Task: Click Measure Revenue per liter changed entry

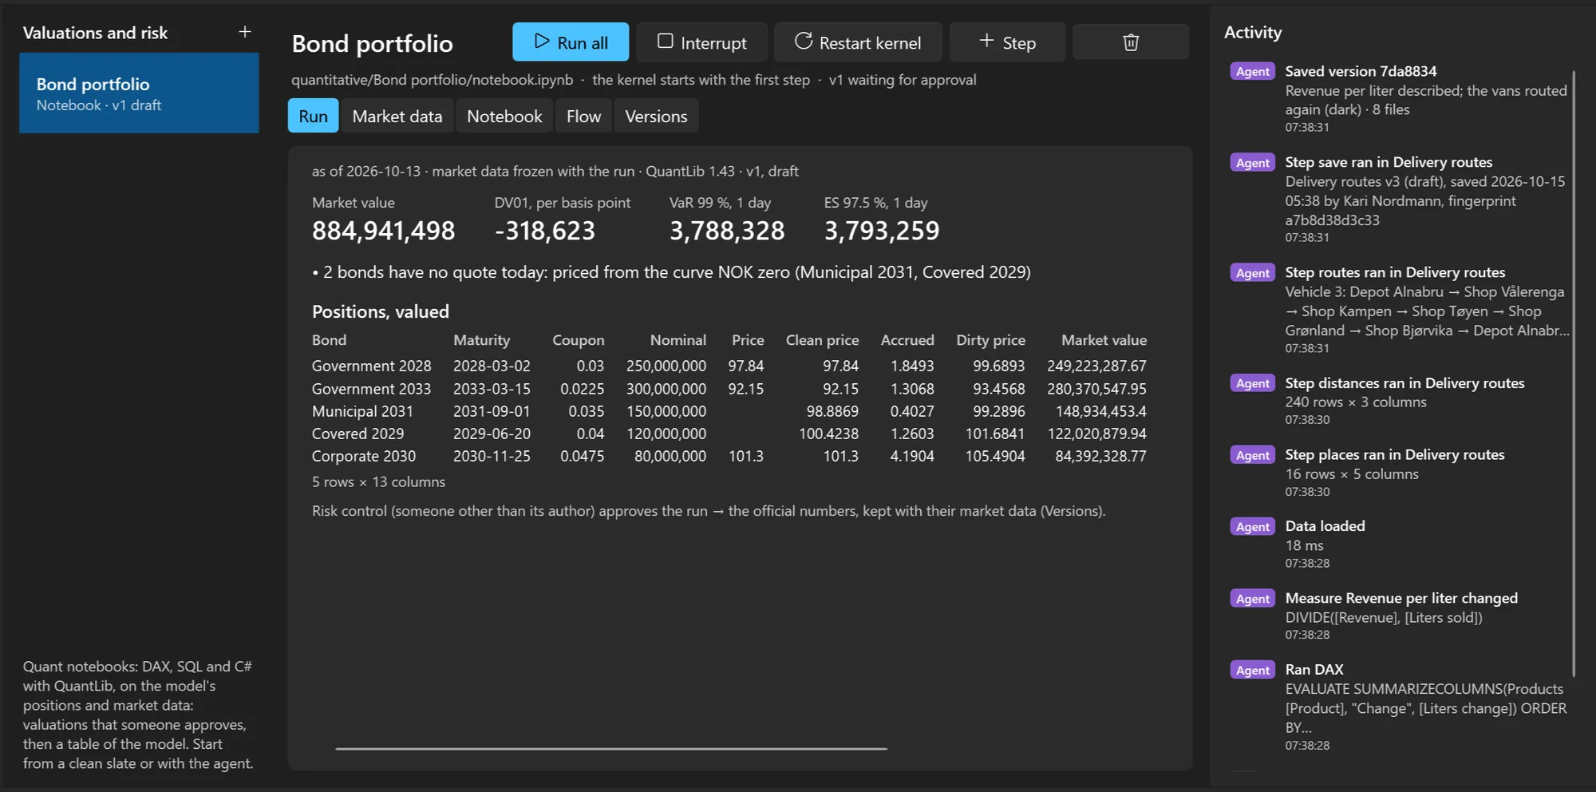Action: 1400,616
